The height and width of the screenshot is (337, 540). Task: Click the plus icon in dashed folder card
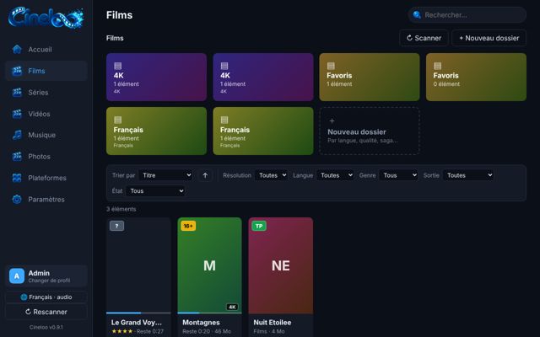[332, 120]
